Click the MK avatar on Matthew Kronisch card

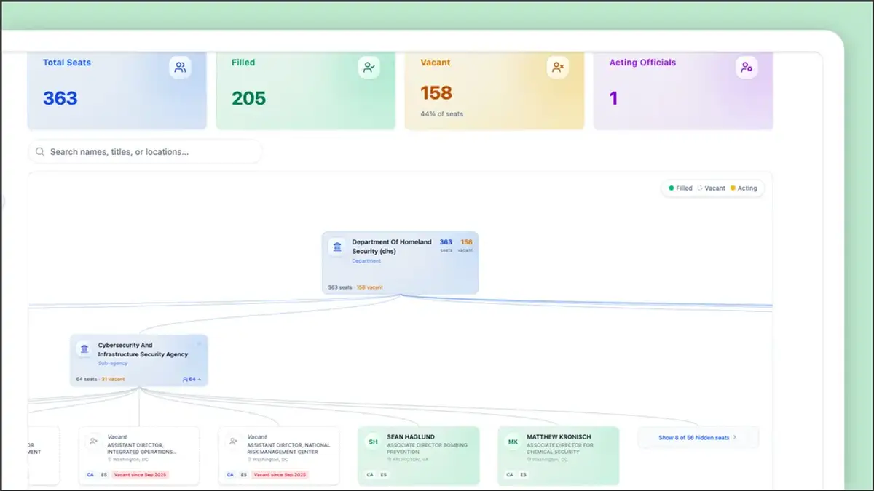pyautogui.click(x=513, y=442)
